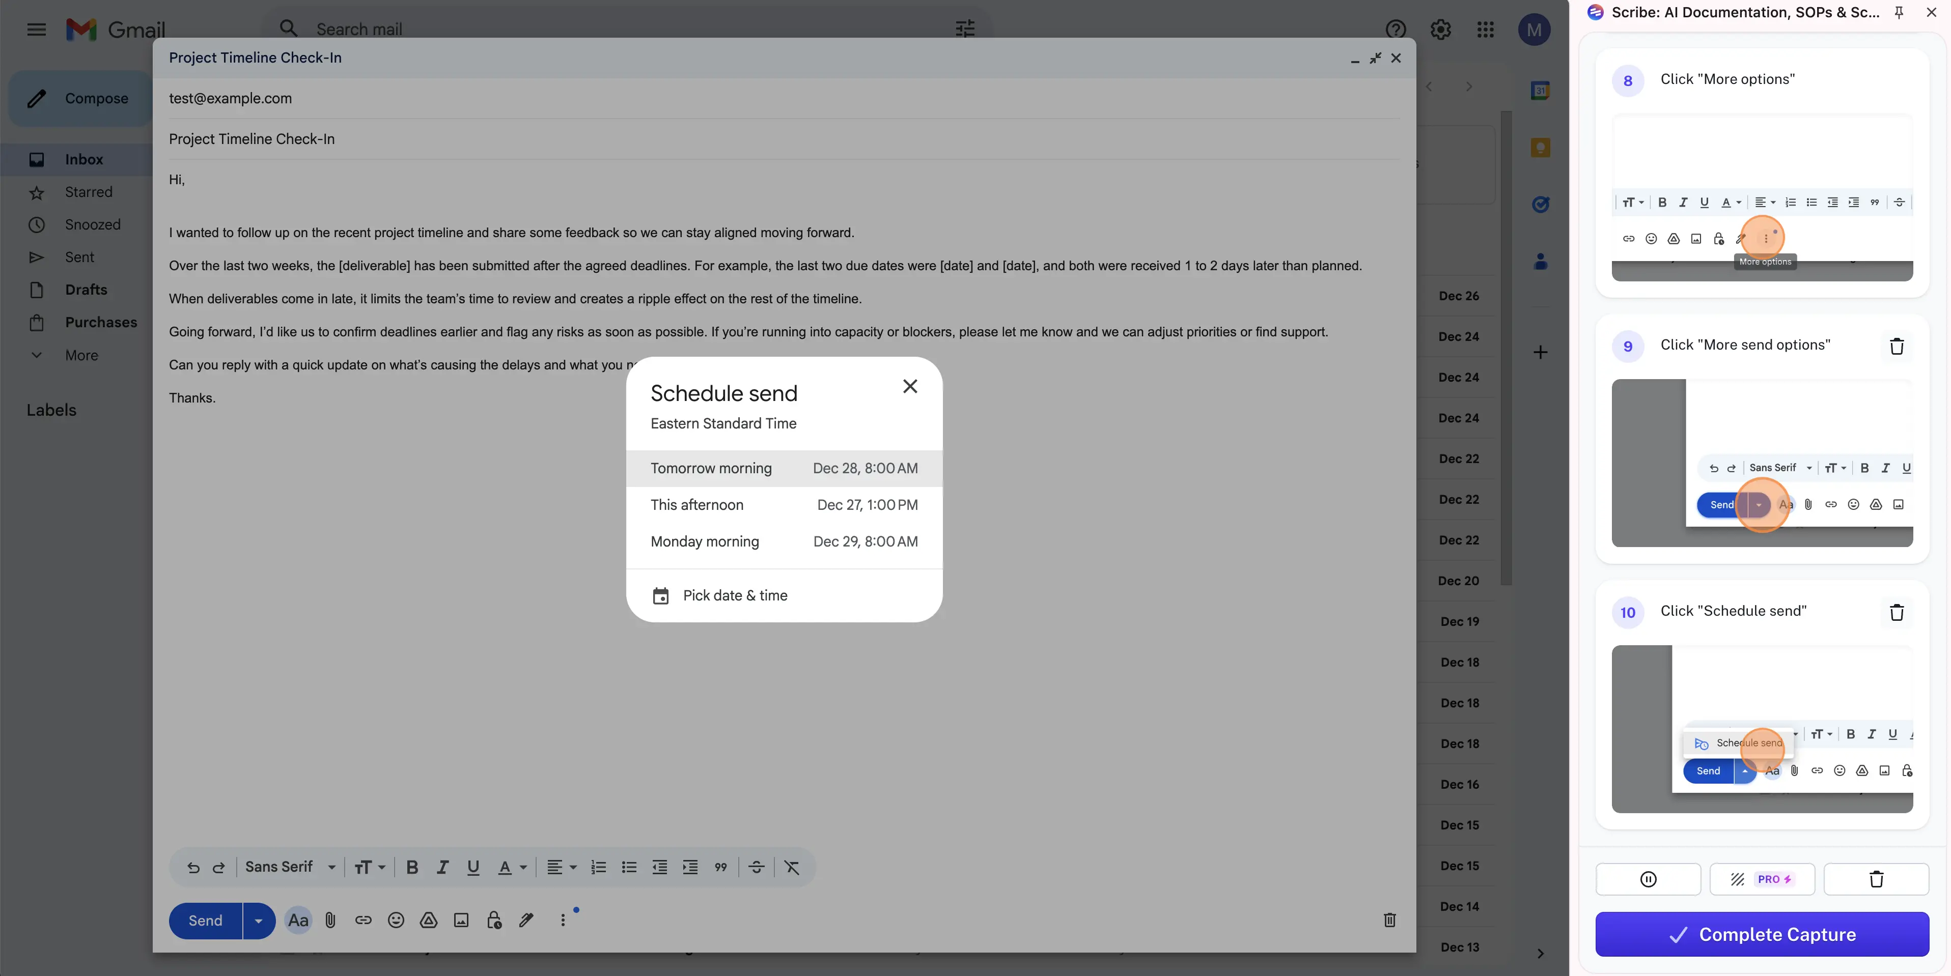This screenshot has height=976, width=1951.
Task: Toggle bold formatting in compose toolbar
Action: click(x=412, y=867)
